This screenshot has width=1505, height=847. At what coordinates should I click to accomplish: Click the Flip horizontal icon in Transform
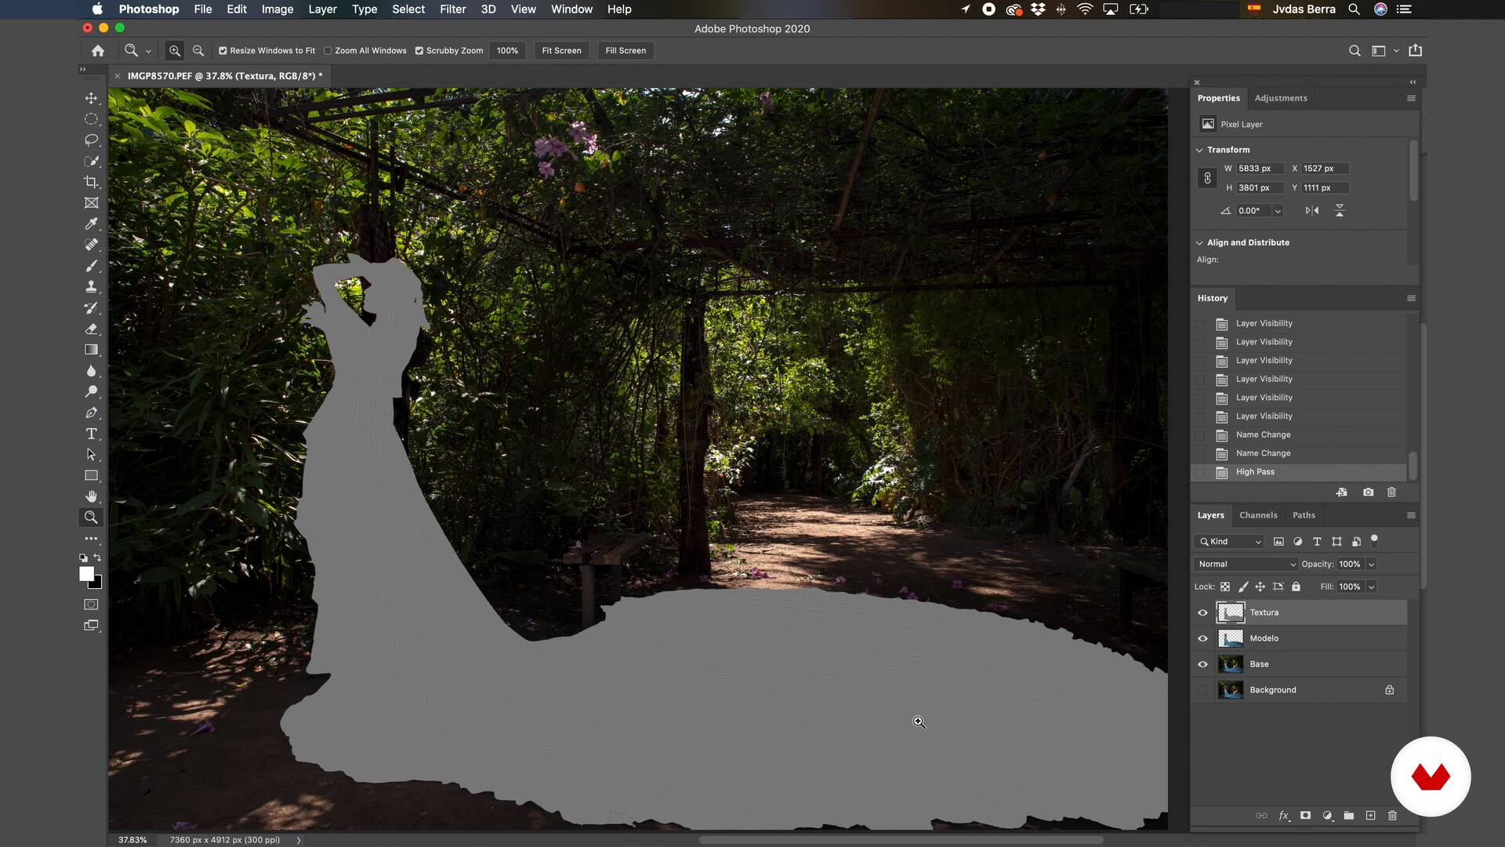[x=1311, y=210]
